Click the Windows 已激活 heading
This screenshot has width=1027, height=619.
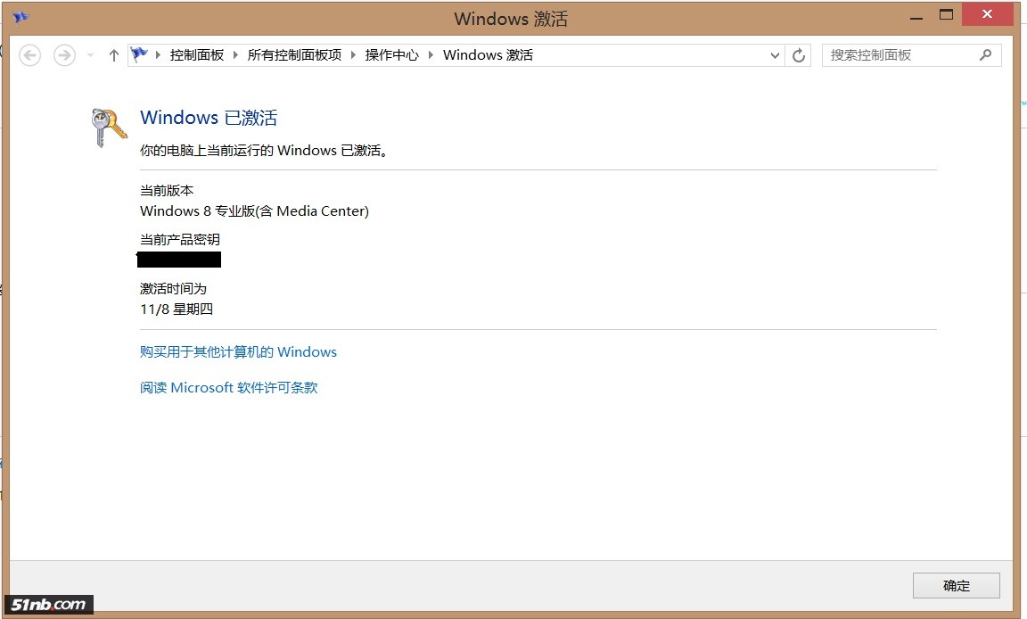tap(209, 117)
